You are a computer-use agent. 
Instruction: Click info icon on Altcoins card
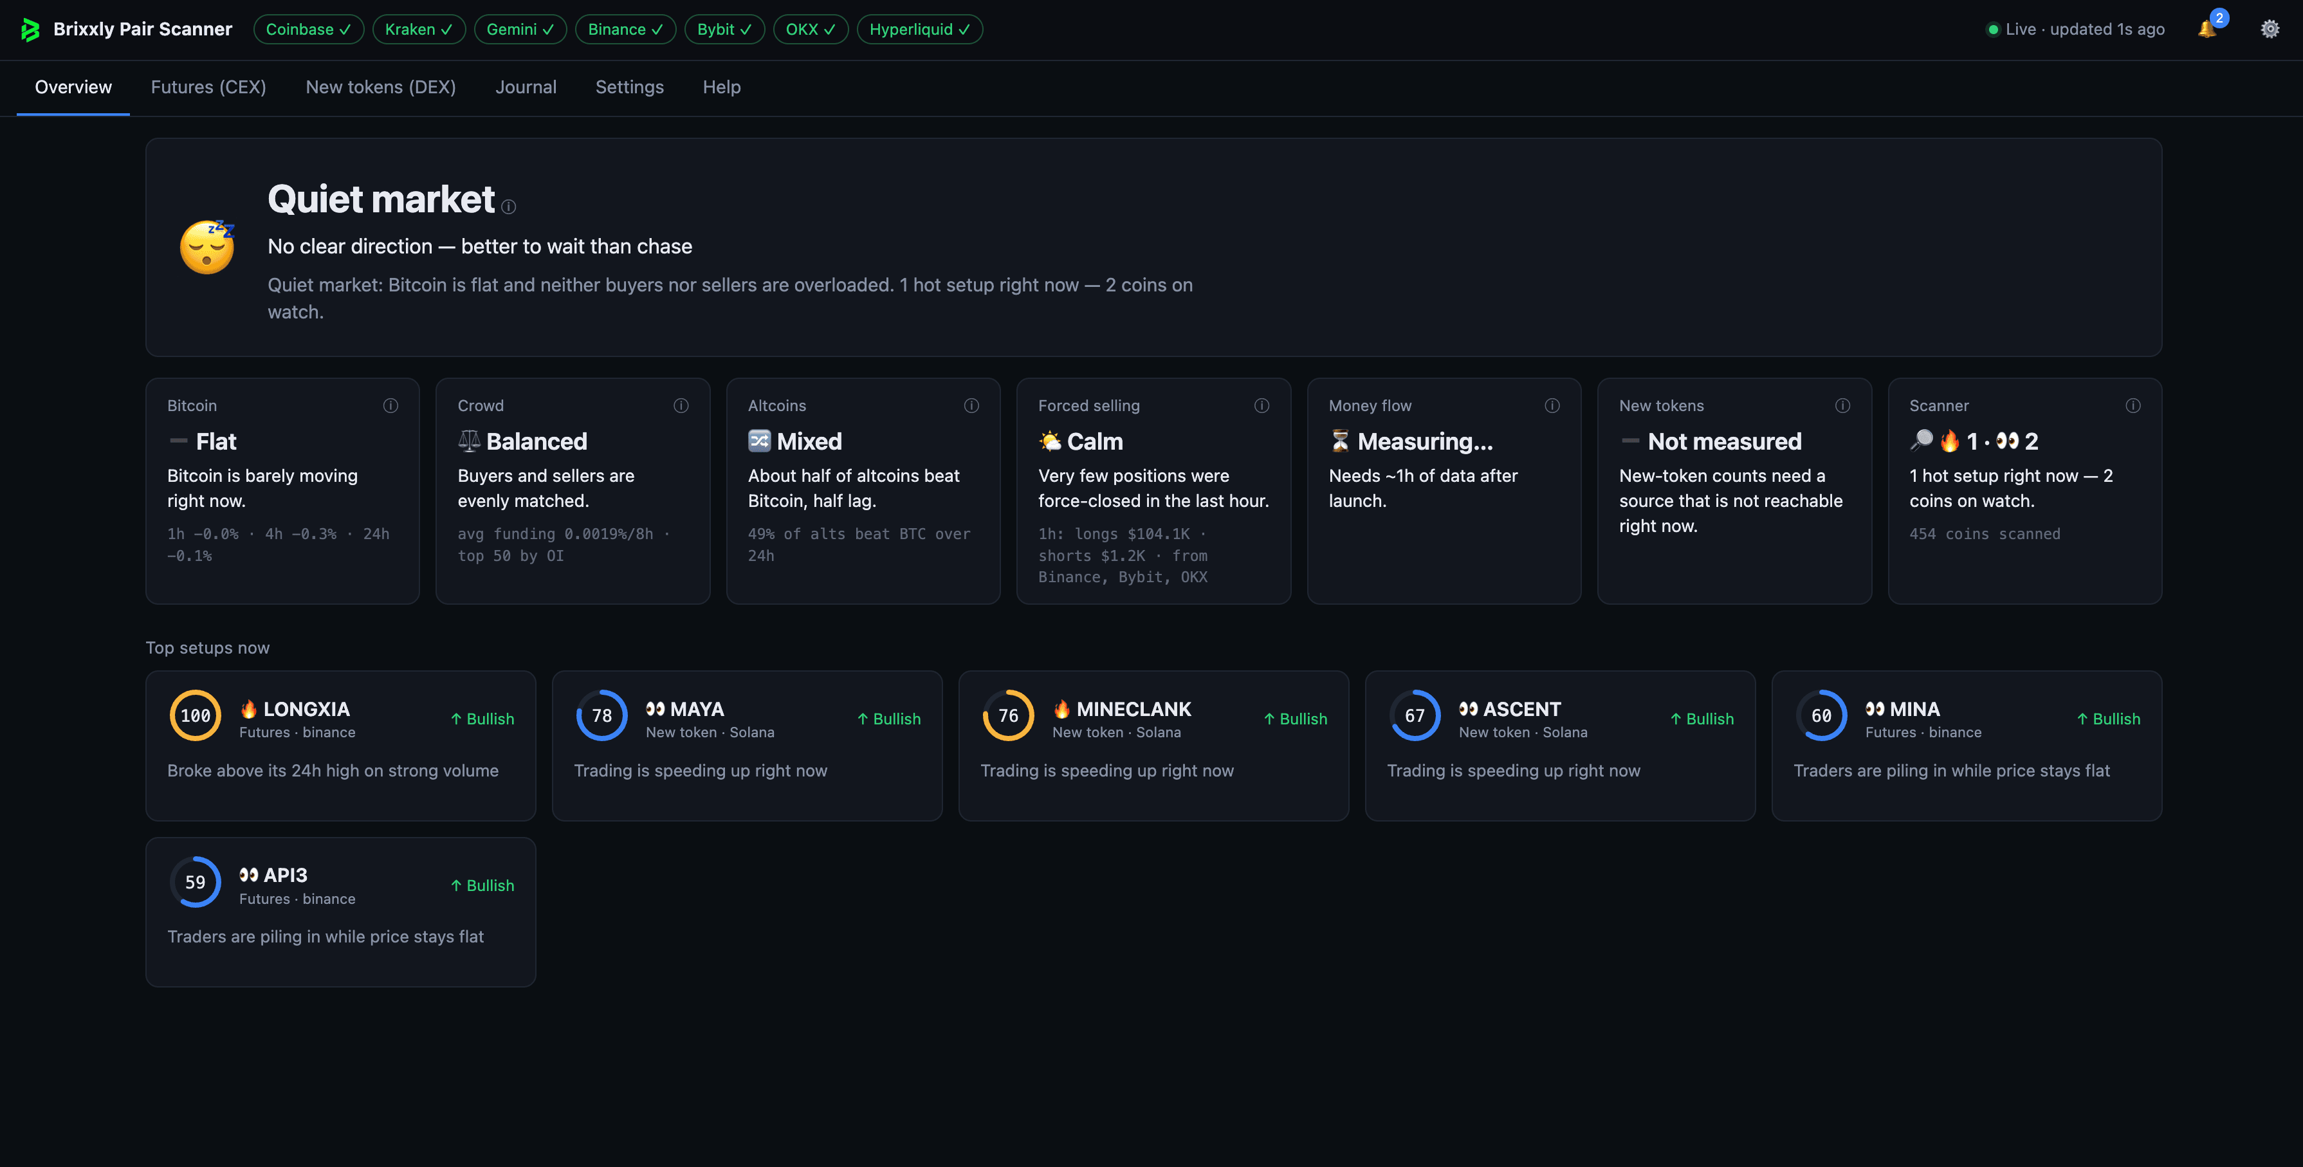tap(972, 405)
